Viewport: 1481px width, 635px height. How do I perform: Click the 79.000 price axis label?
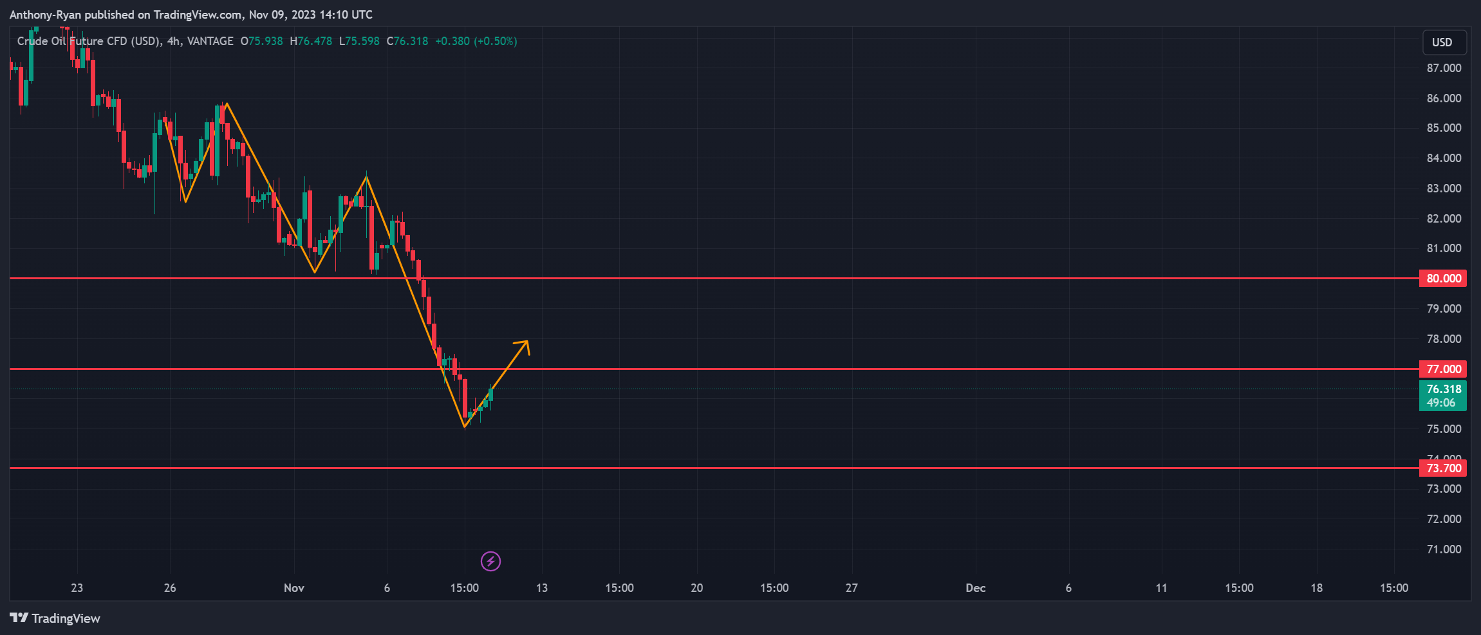pos(1444,309)
